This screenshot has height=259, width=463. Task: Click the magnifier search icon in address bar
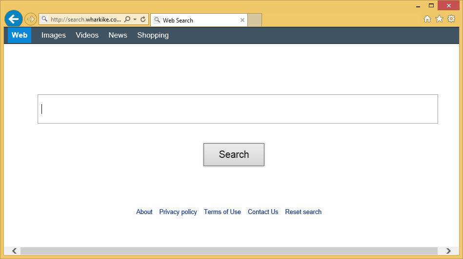127,20
